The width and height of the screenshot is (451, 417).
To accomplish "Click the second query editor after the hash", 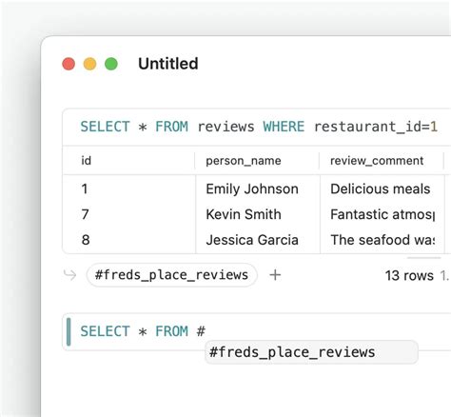I will pos(257,331).
